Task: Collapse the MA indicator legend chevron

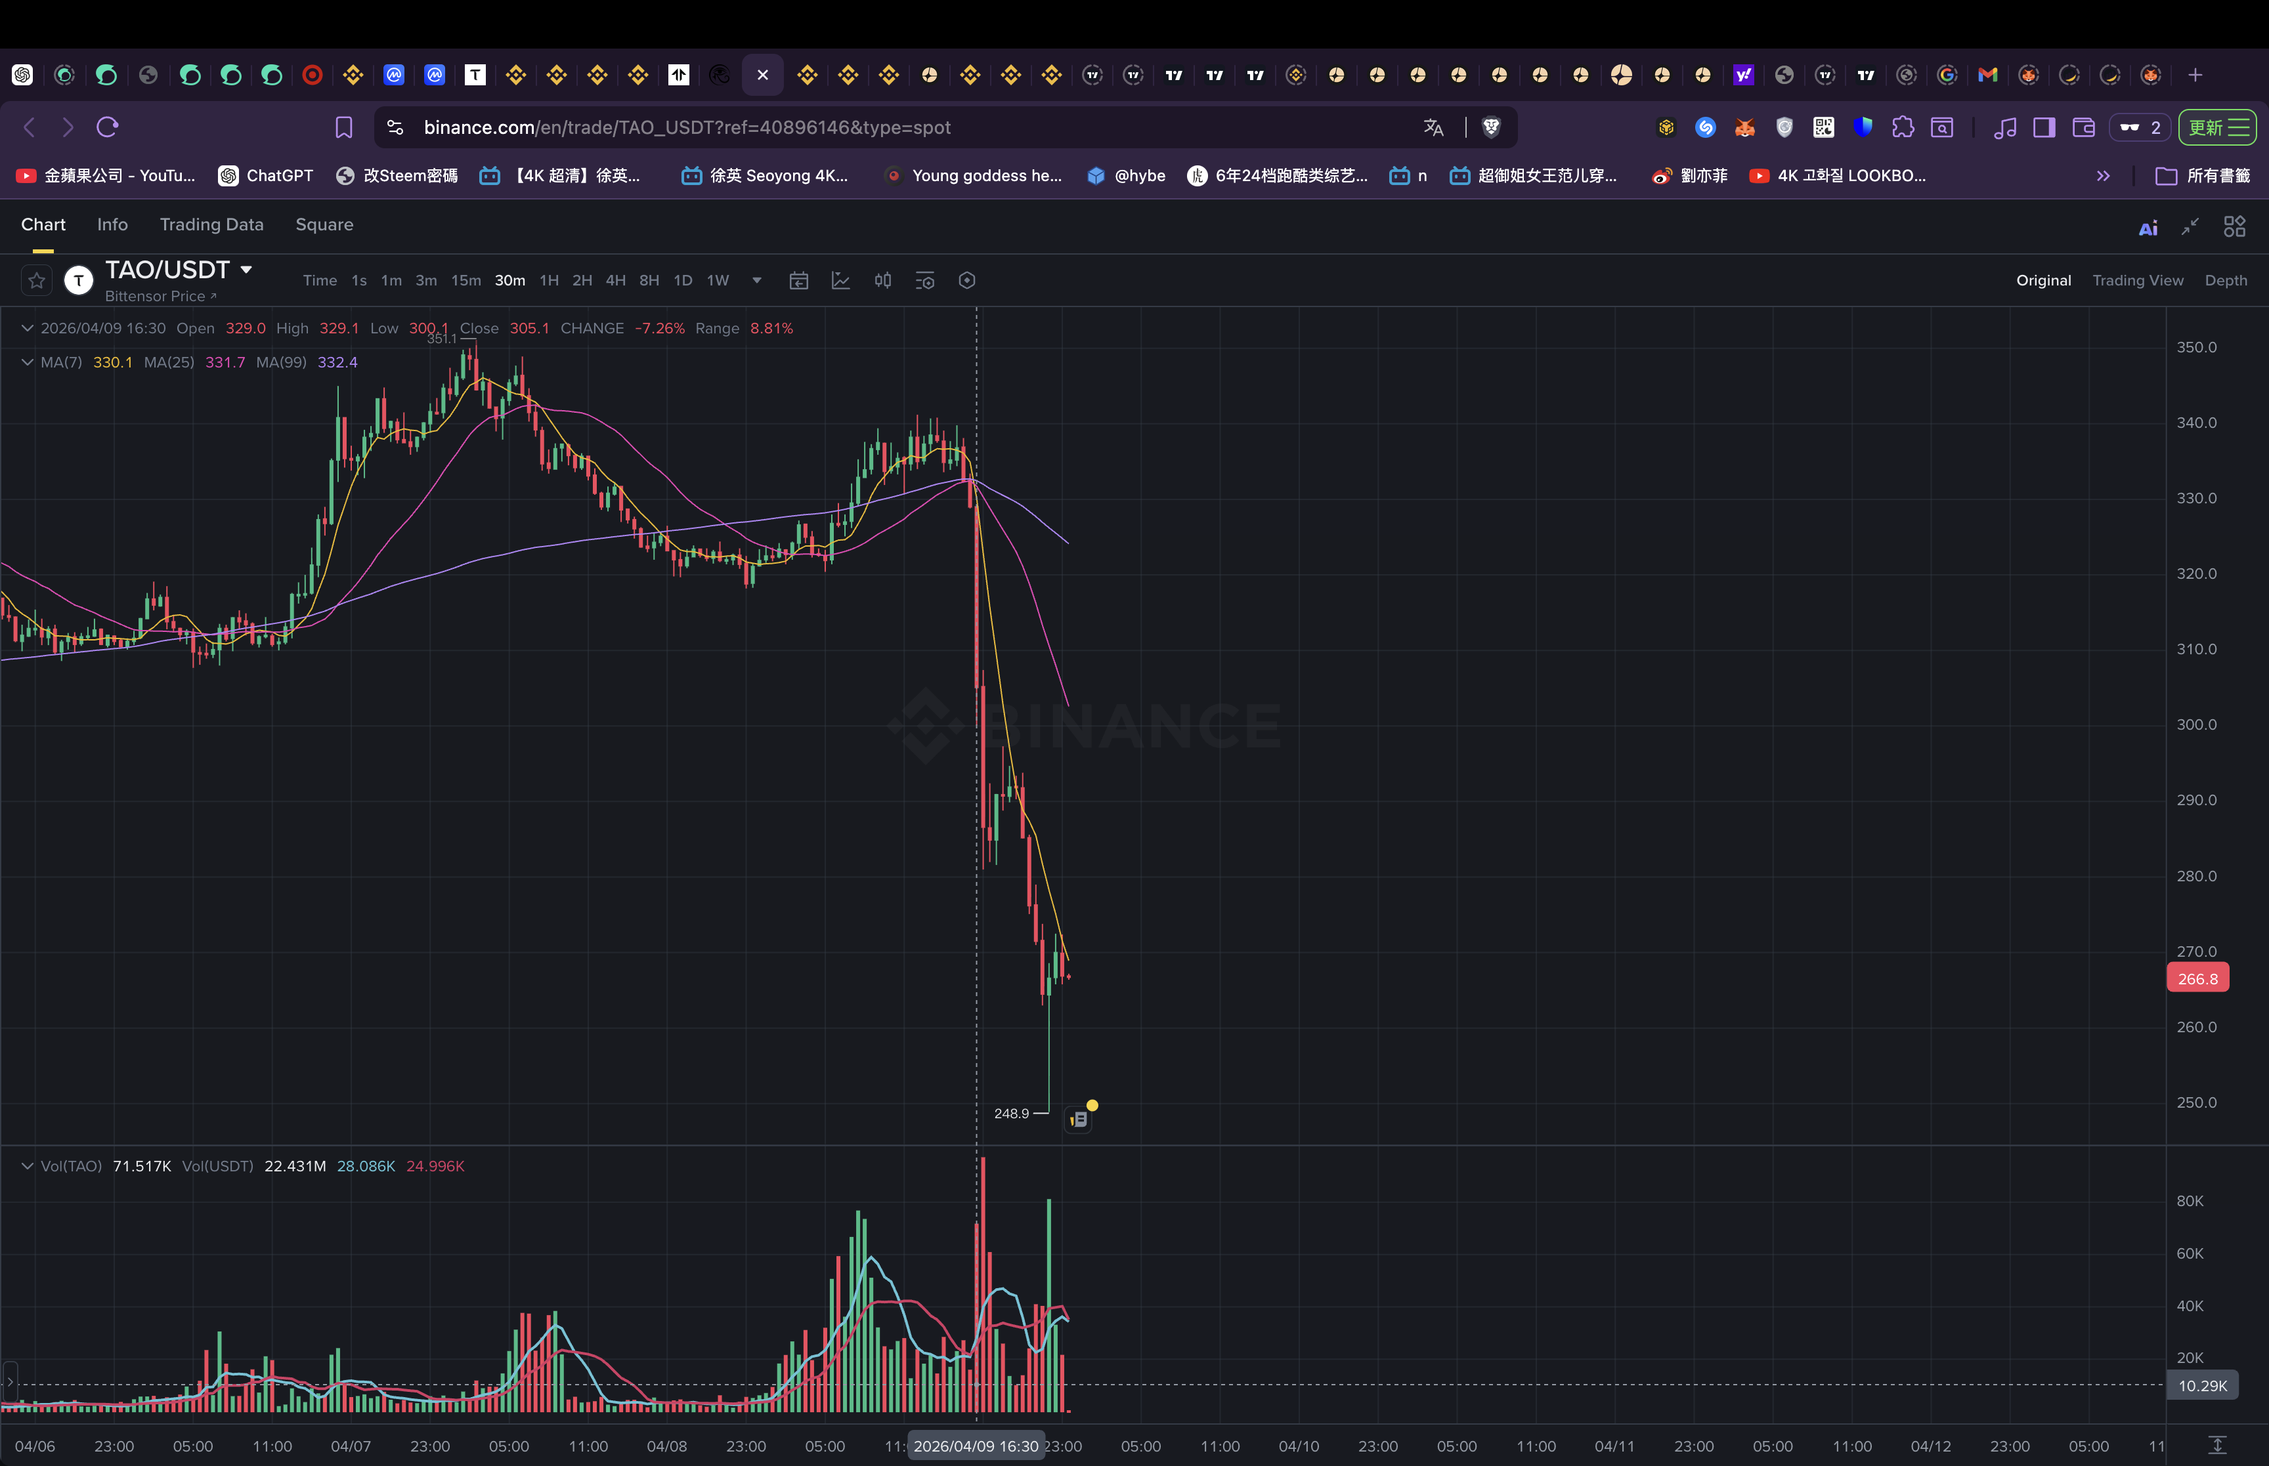Action: point(27,363)
